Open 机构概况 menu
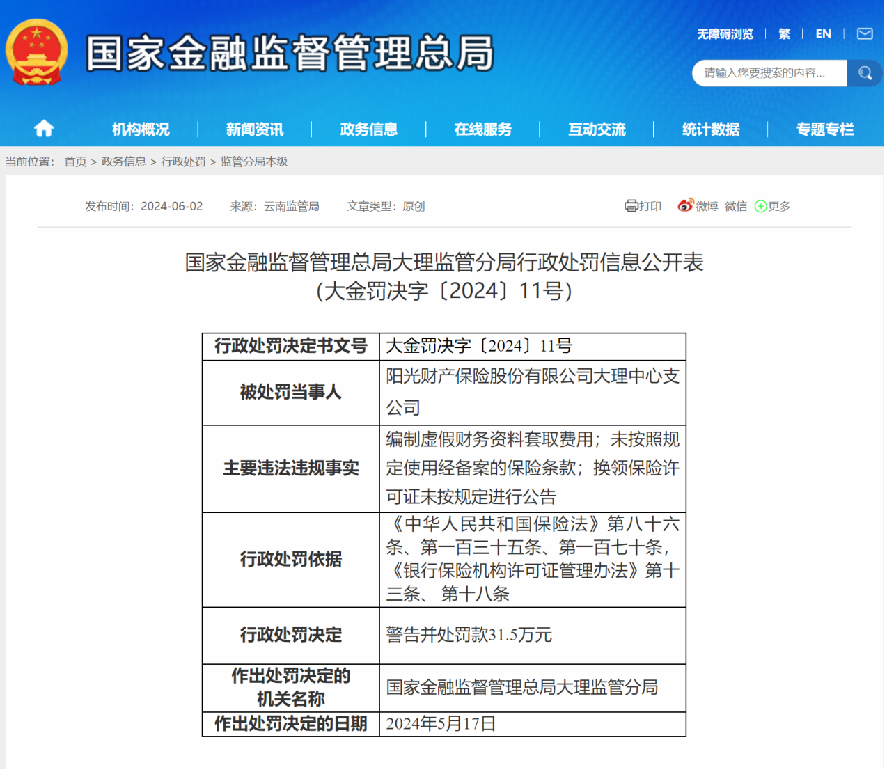Screen dimensions: 887x772 point(141,129)
